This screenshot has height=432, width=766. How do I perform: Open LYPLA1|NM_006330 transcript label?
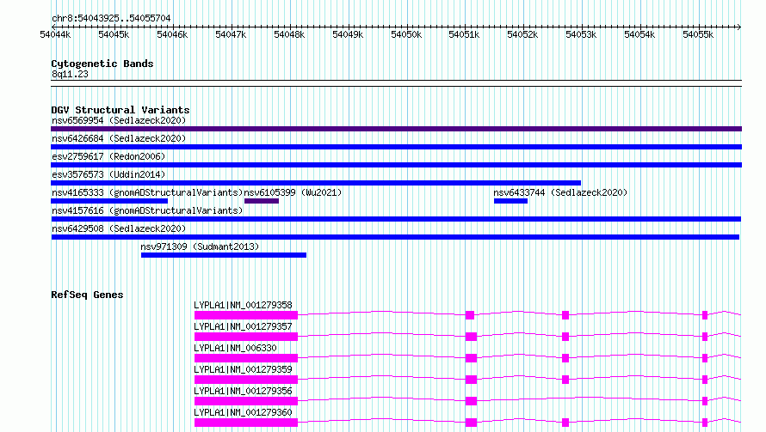tap(235, 348)
